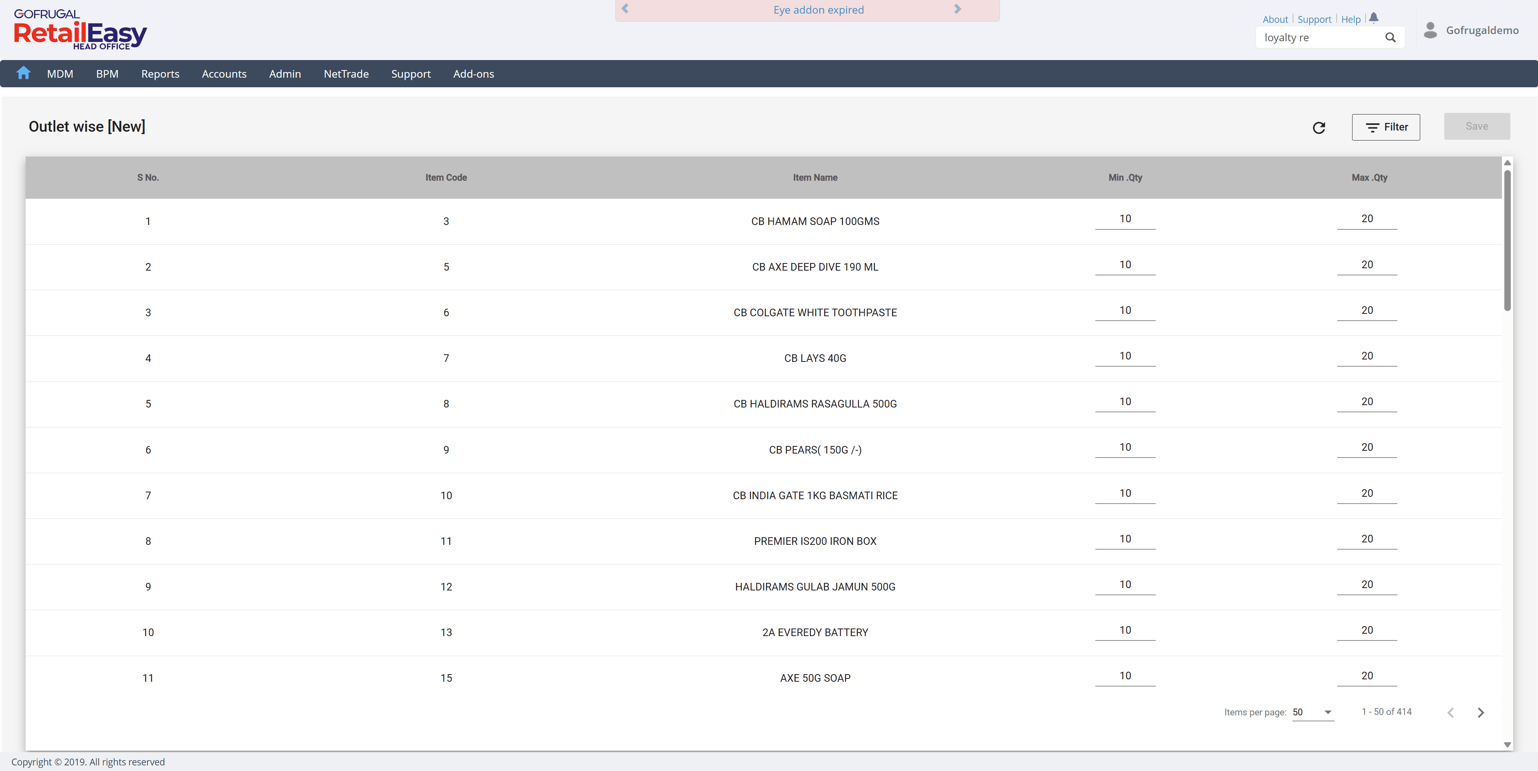Click the notification bell icon
Viewport: 1538px width, 771px height.
[1373, 18]
